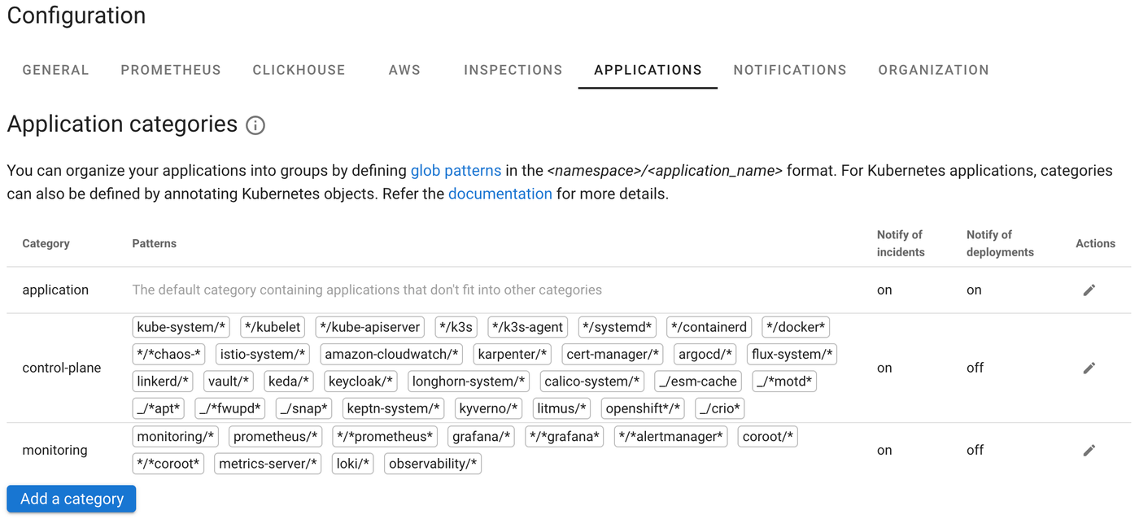Click the istio-system/* pattern chip
The width and height of the screenshot is (1139, 519).
264,355
